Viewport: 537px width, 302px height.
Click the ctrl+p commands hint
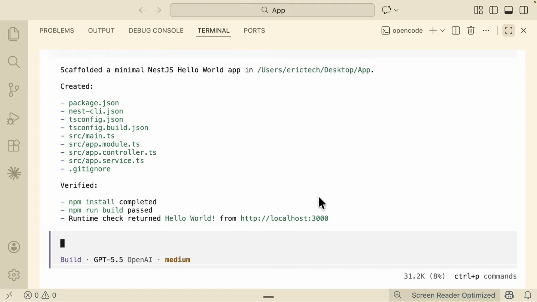pyautogui.click(x=485, y=276)
